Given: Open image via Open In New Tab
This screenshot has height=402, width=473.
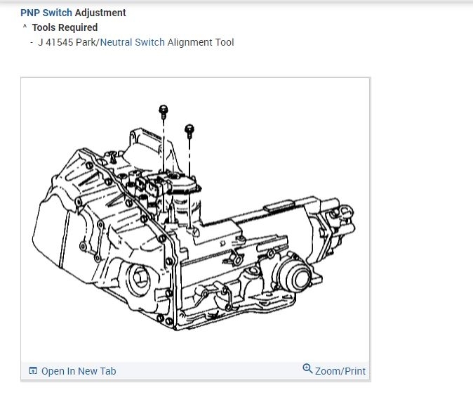Looking at the screenshot, I should [x=79, y=371].
